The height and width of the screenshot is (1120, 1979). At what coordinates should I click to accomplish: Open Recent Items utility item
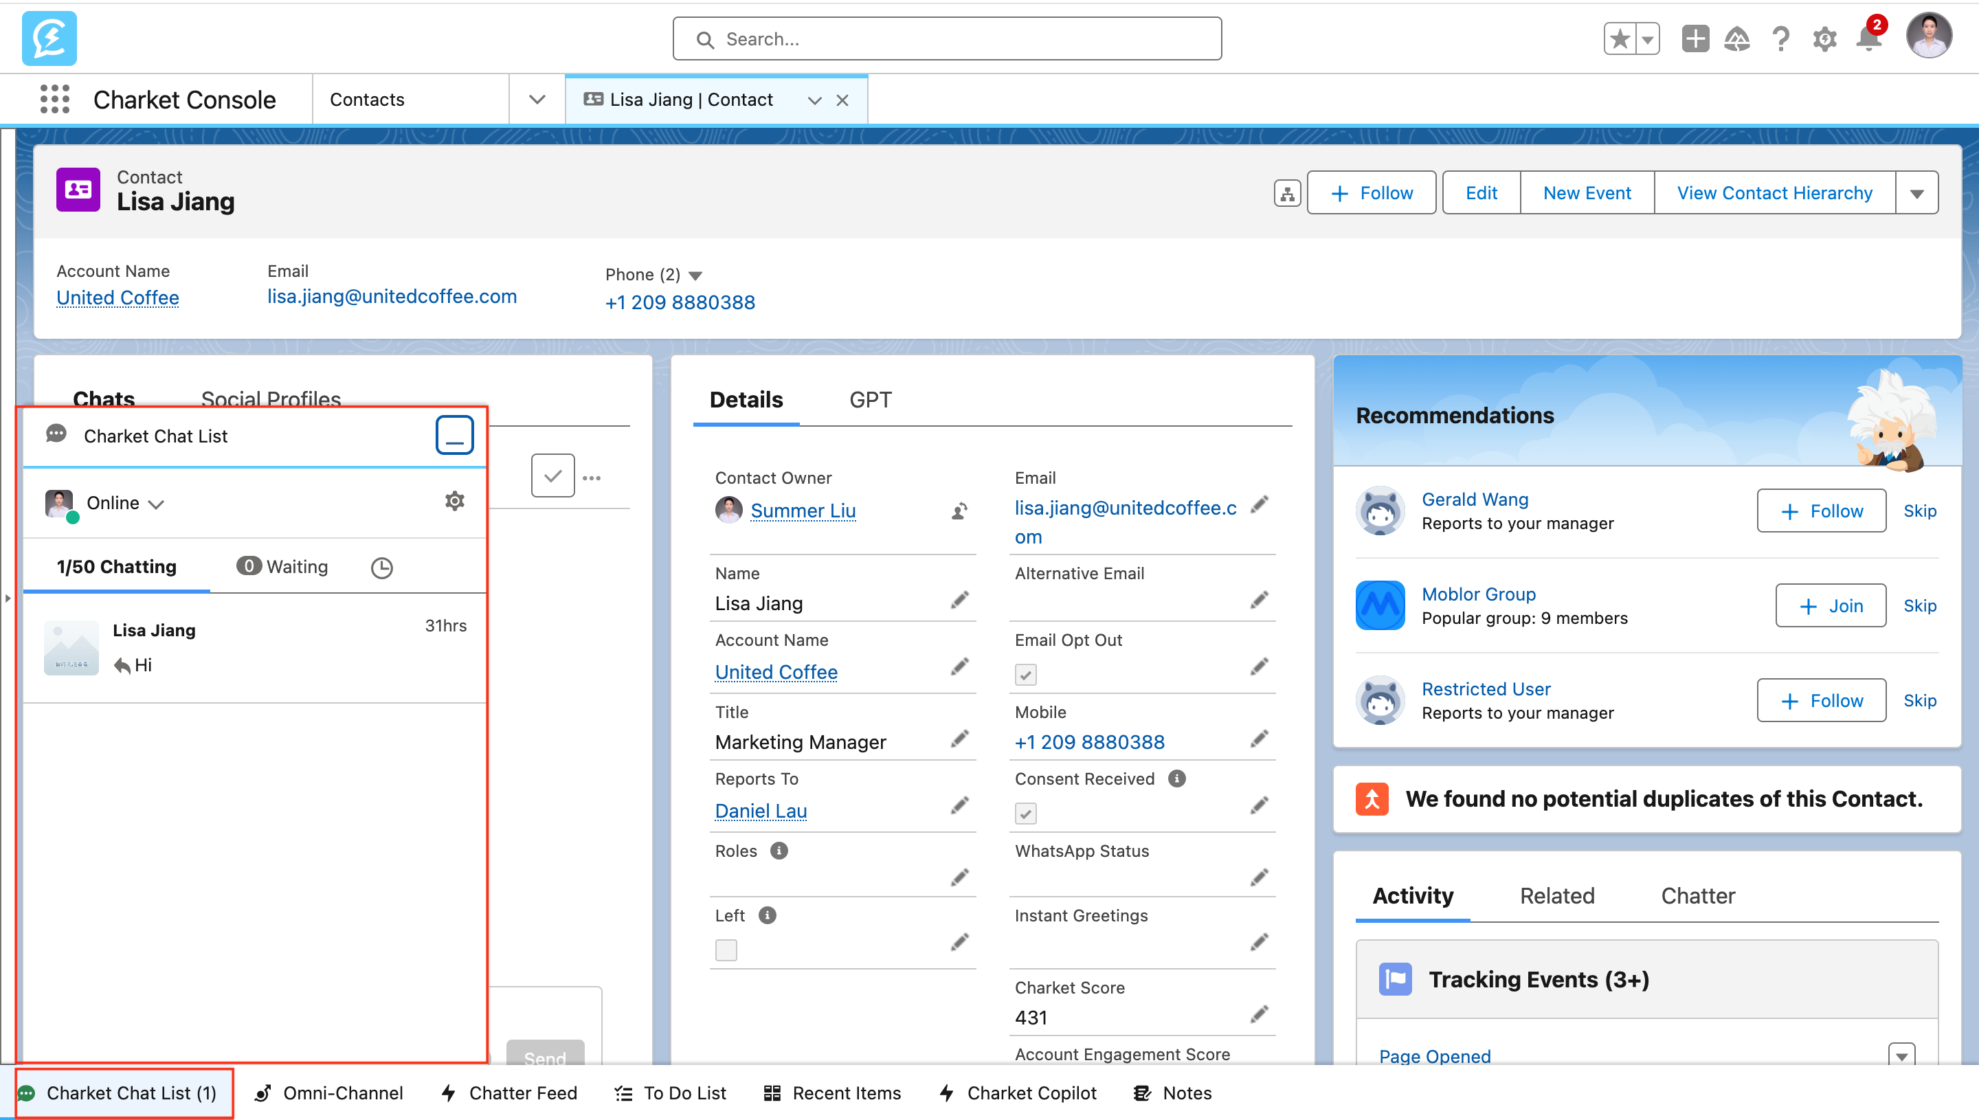(x=832, y=1093)
